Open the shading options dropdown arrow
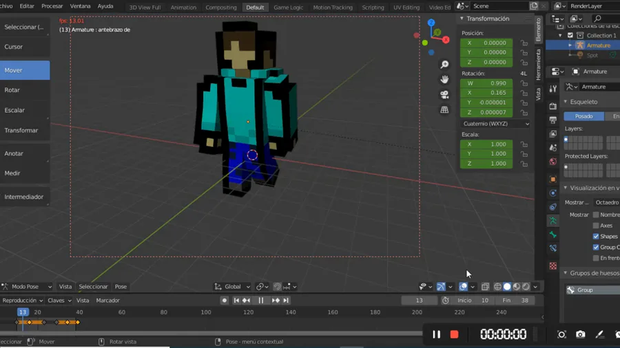620x348 pixels. (x=535, y=287)
